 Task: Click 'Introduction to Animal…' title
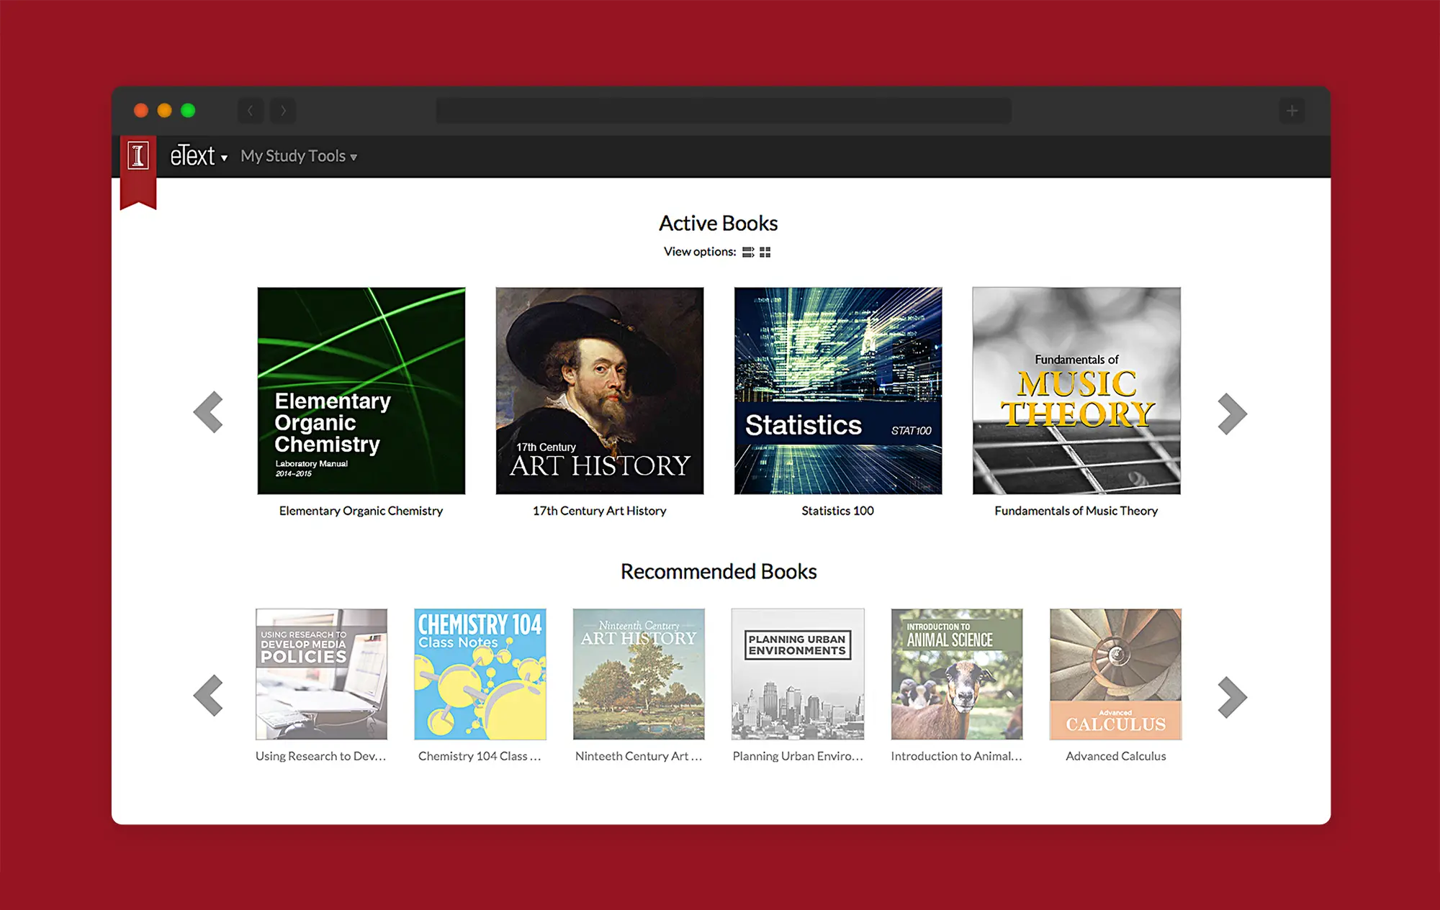956,756
